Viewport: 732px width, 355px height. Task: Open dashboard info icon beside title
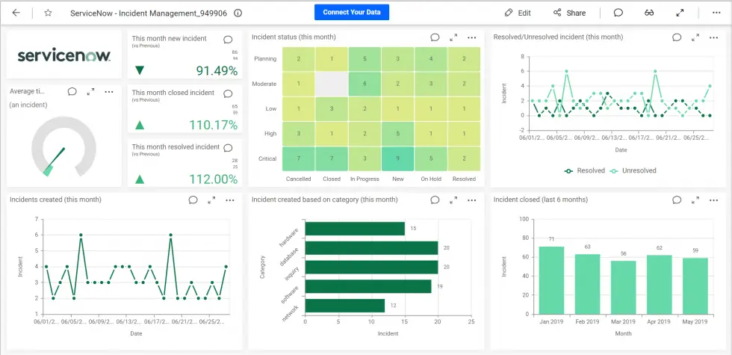pos(238,13)
